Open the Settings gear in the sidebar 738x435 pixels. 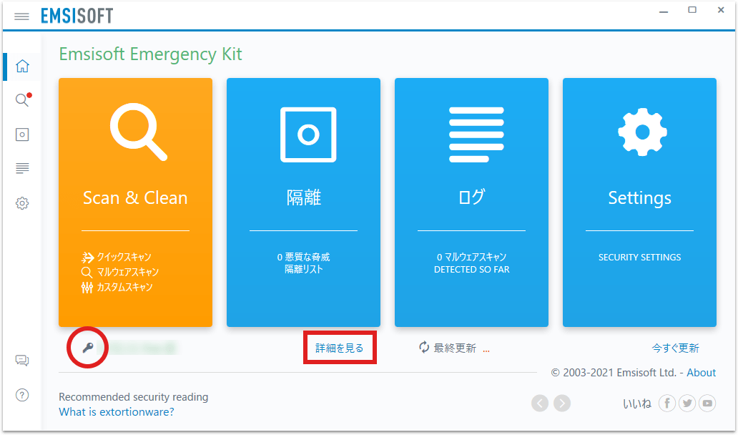[x=22, y=203]
